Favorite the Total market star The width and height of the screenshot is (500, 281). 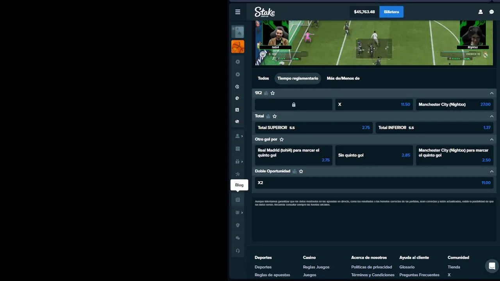pyautogui.click(x=275, y=116)
